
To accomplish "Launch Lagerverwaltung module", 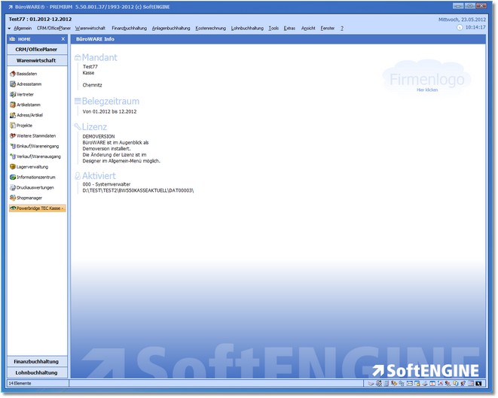I will [x=32, y=166].
